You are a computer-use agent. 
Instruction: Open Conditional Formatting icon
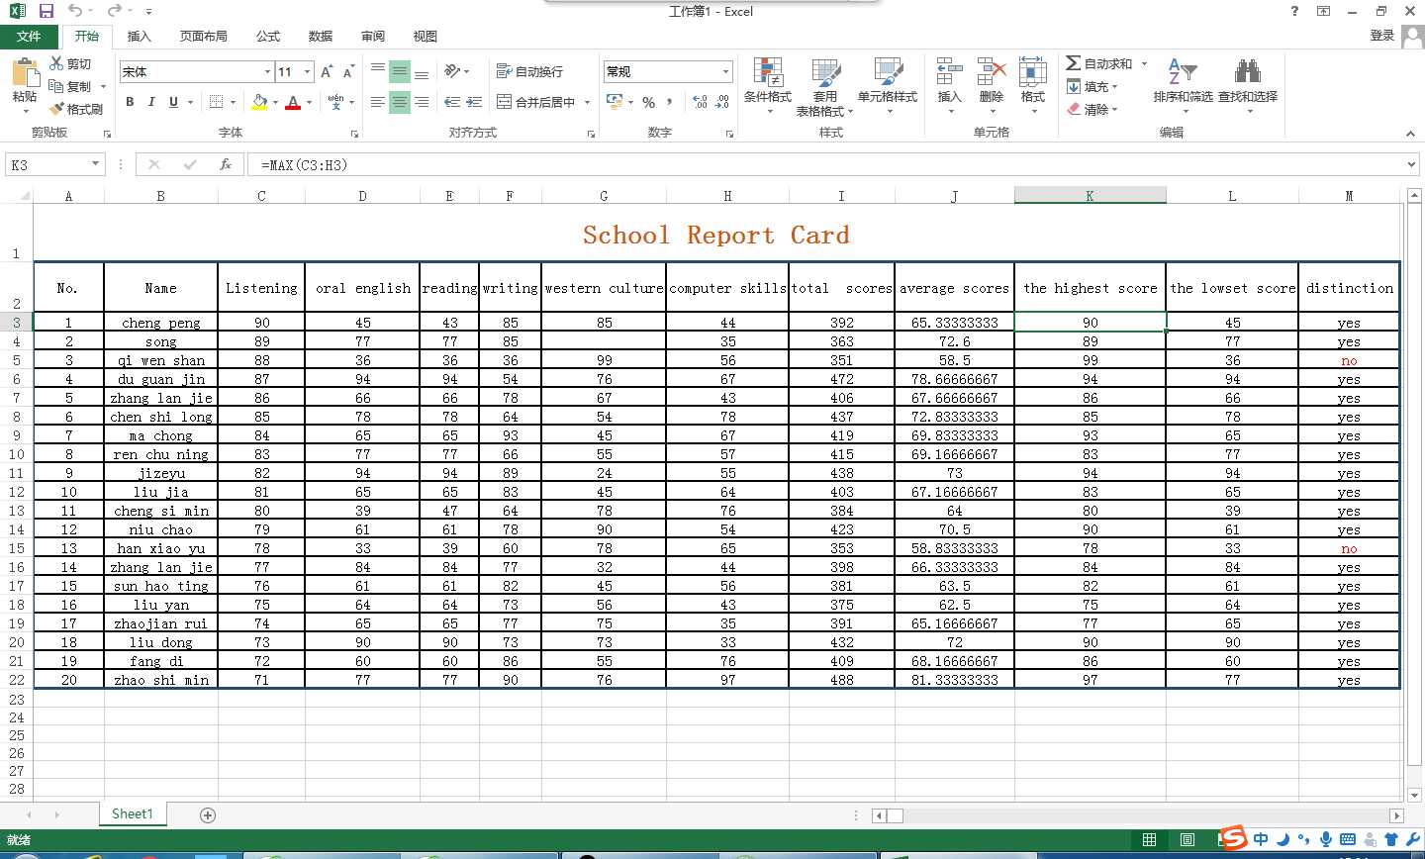(x=768, y=72)
